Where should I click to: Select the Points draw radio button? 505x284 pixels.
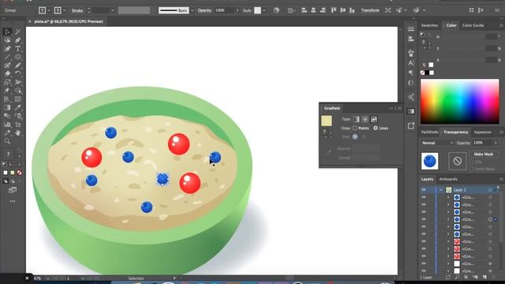[x=354, y=128]
